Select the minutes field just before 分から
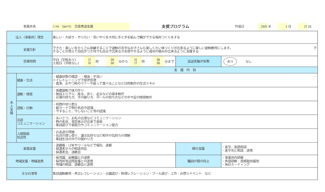325x192 pixels. pos(112,61)
